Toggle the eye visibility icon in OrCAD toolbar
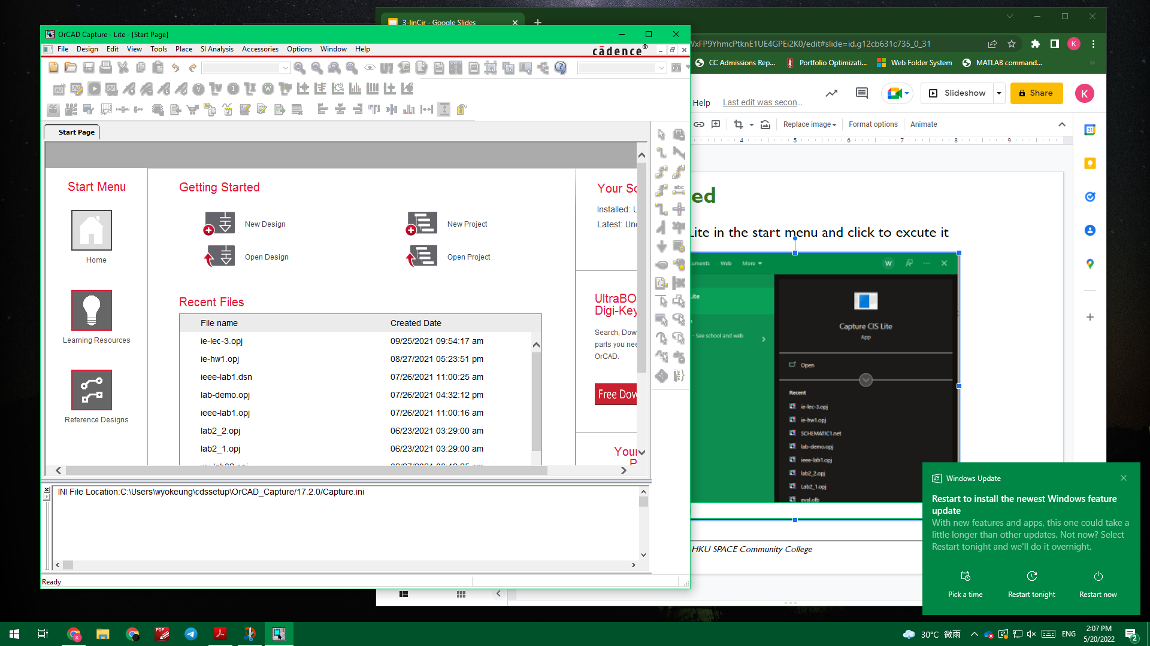 click(370, 68)
